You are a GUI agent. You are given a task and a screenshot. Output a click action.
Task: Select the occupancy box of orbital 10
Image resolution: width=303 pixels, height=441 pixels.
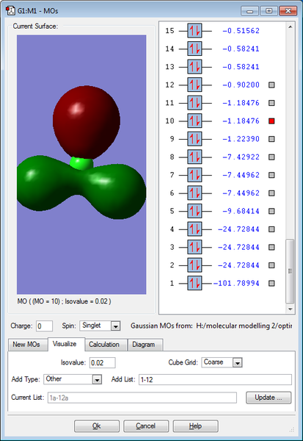click(x=194, y=121)
